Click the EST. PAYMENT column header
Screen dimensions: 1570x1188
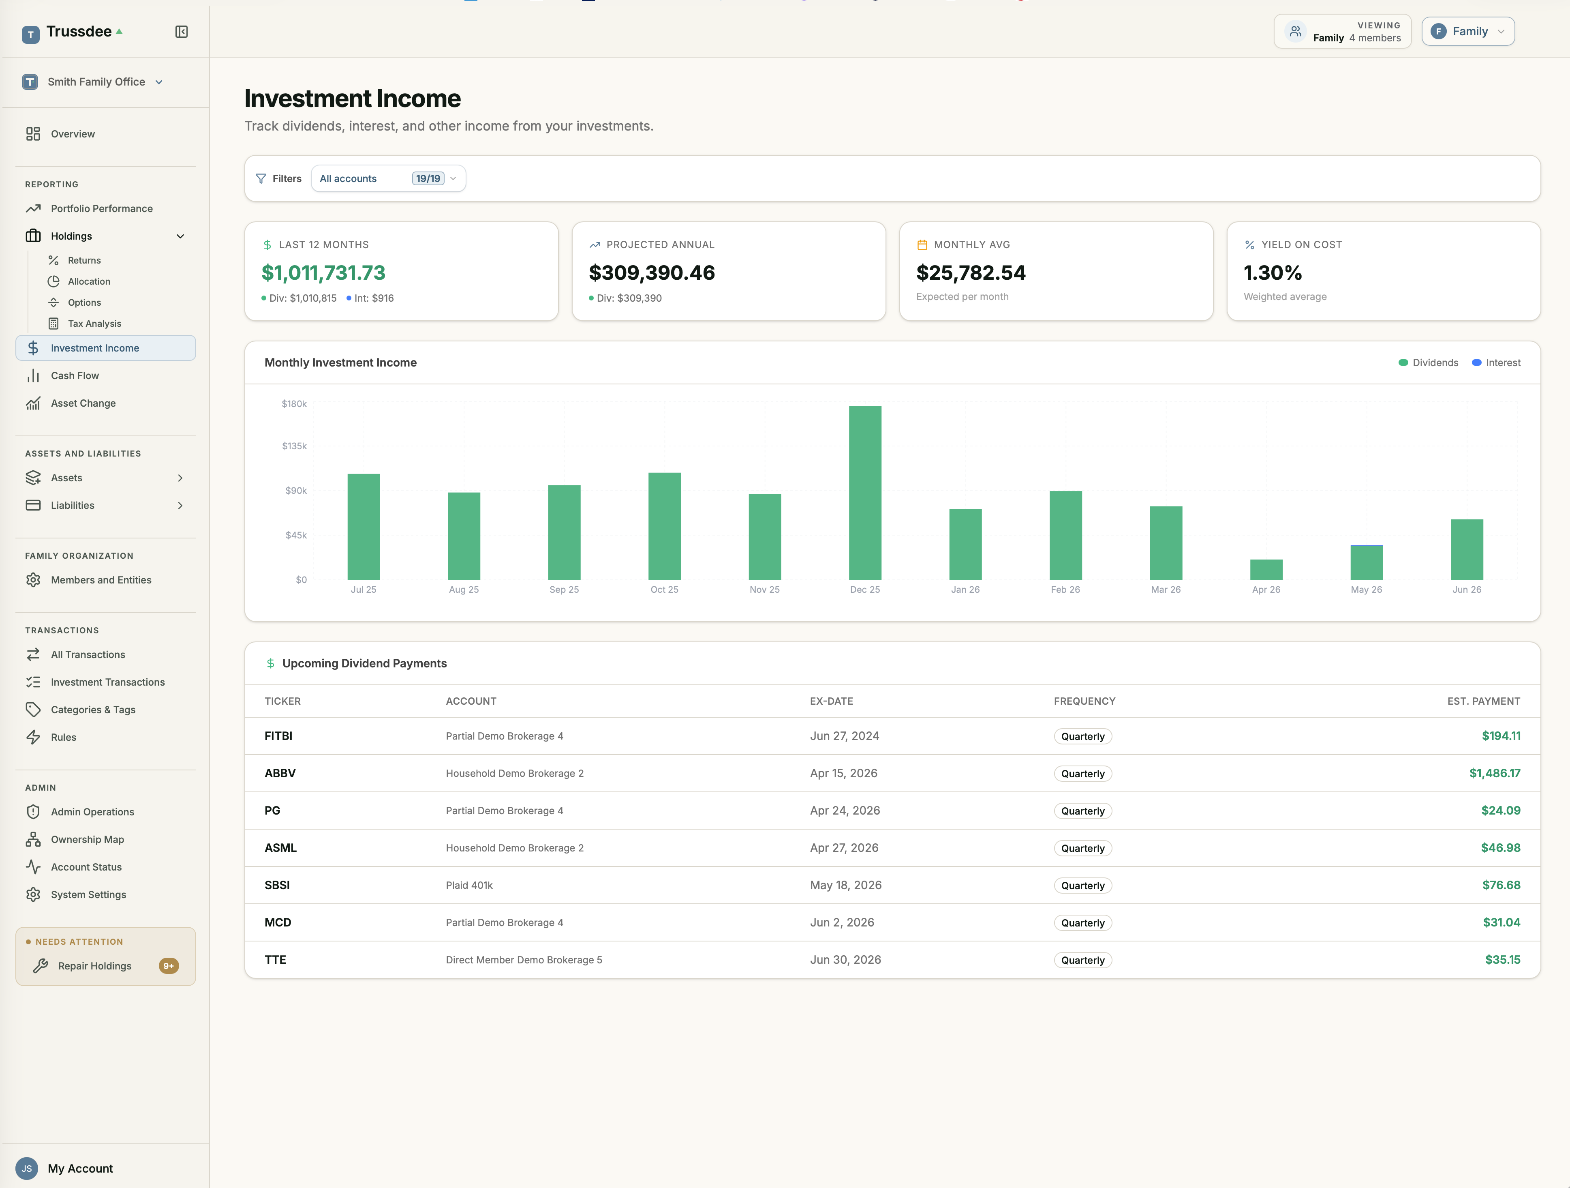[1484, 701]
